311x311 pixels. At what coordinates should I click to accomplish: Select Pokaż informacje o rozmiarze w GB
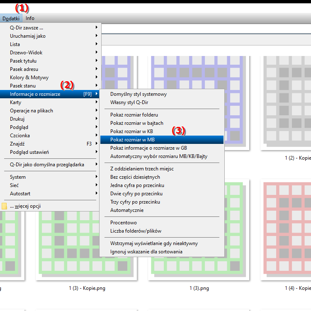(x=162, y=148)
